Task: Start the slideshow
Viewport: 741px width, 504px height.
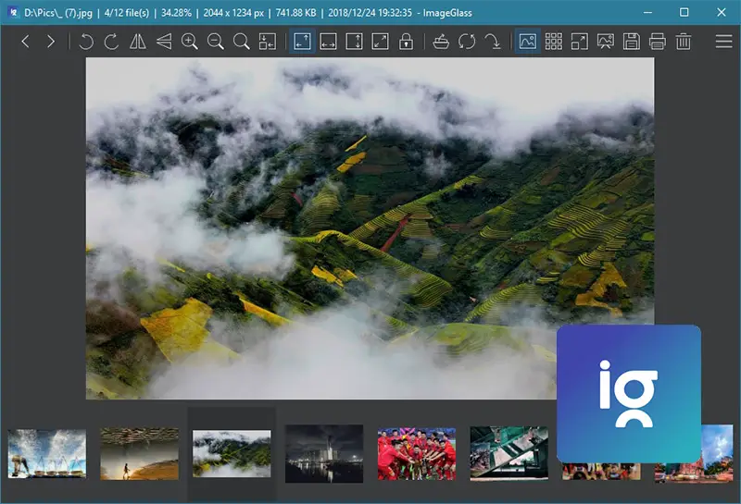Action: [606, 42]
